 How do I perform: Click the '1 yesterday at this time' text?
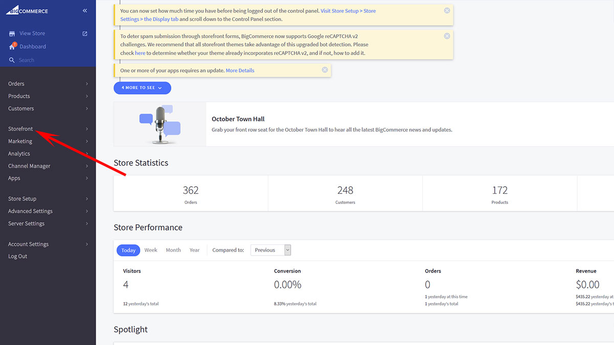[x=446, y=297]
